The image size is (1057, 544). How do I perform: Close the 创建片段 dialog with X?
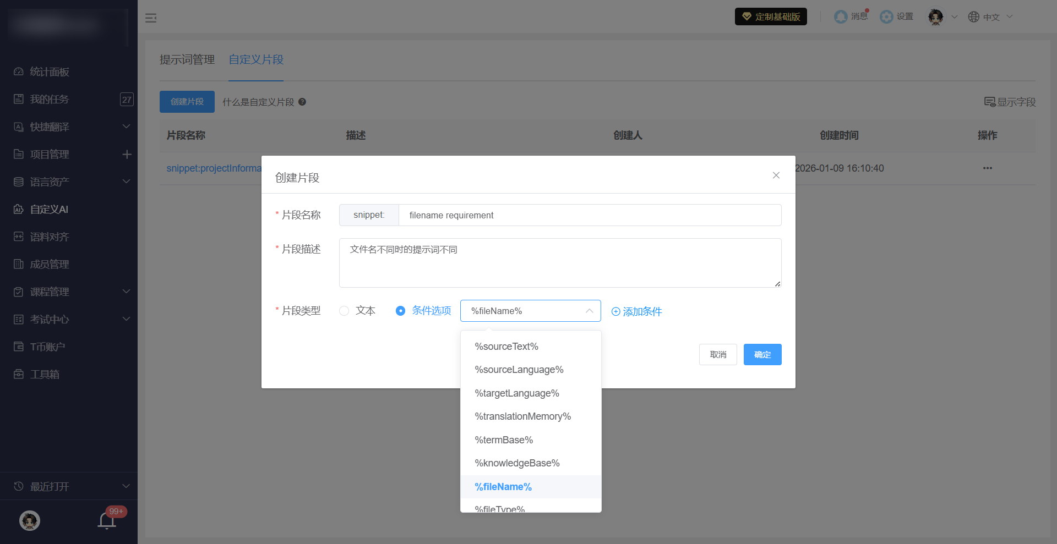coord(776,175)
